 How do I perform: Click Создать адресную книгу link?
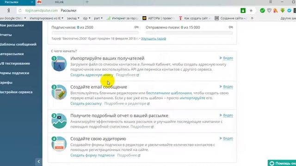[92, 75]
